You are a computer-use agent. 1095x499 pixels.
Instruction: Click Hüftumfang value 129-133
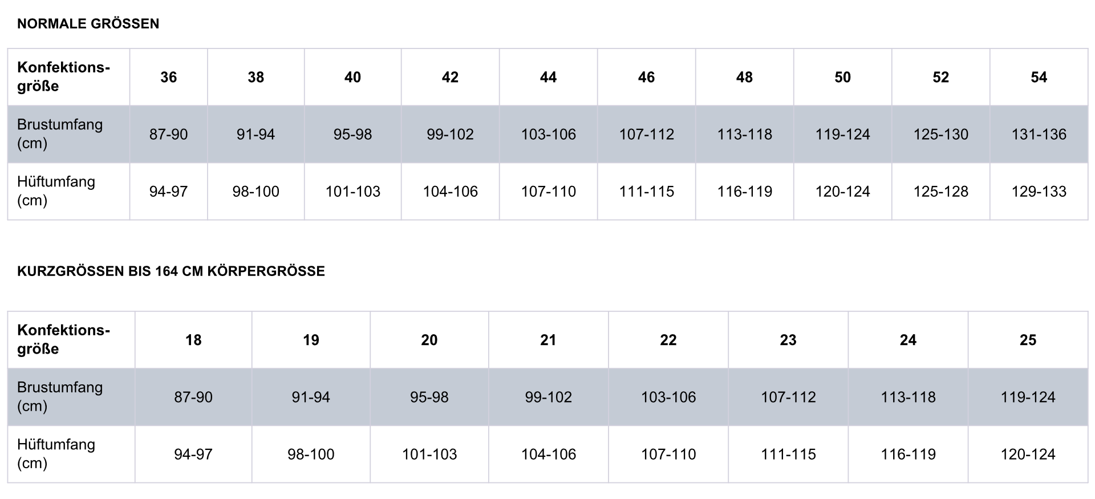click(1039, 191)
